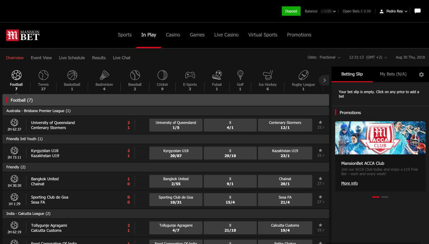Open the Live Casino menu

click(226, 35)
